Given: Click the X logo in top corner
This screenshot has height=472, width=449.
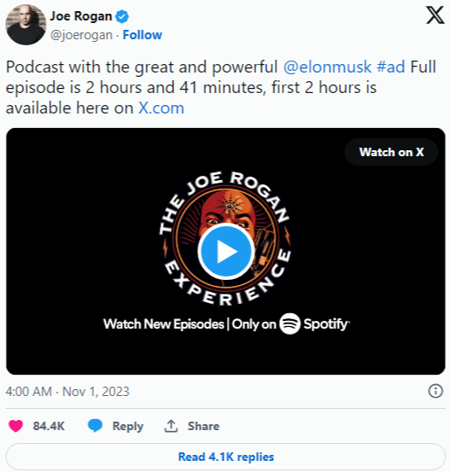Looking at the screenshot, I should tap(435, 15).
